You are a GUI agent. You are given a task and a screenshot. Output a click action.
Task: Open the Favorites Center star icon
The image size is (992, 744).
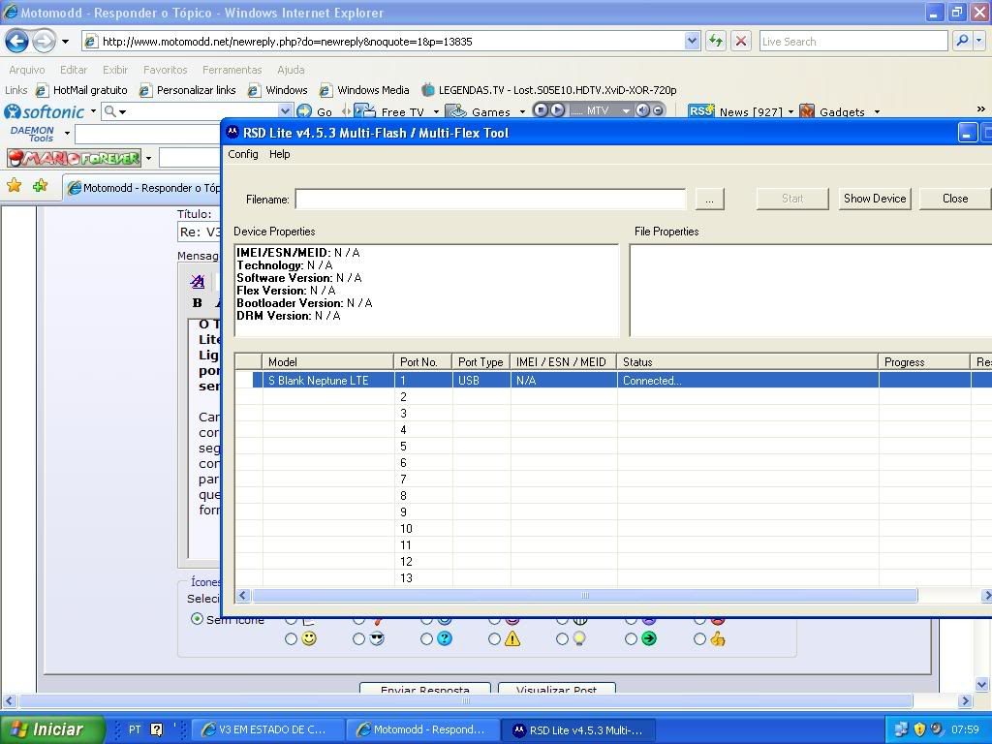point(14,185)
